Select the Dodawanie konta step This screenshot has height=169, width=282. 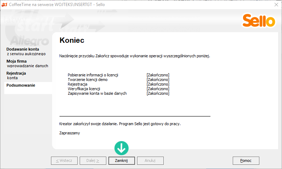(x=26, y=52)
